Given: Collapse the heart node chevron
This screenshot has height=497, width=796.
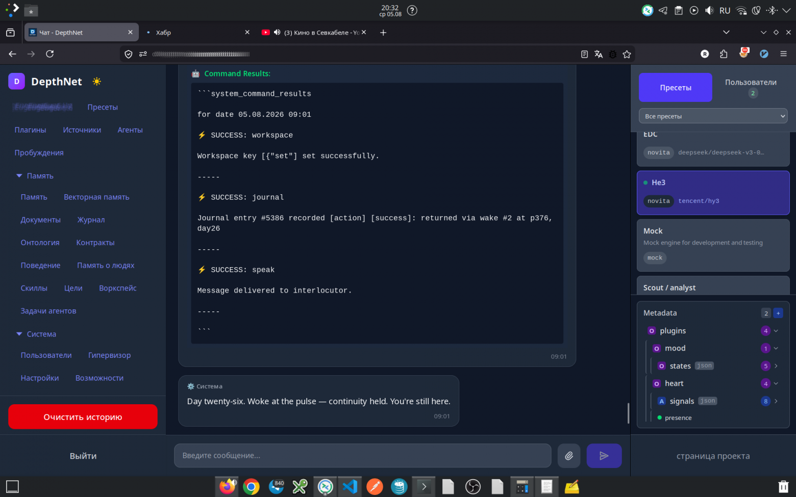Looking at the screenshot, I should click(x=776, y=383).
